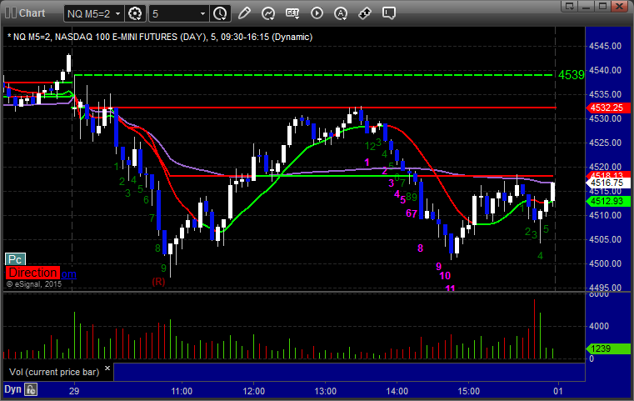Click the Vol (current price bar) label
Viewport: 634px width, 401px height.
point(54,372)
